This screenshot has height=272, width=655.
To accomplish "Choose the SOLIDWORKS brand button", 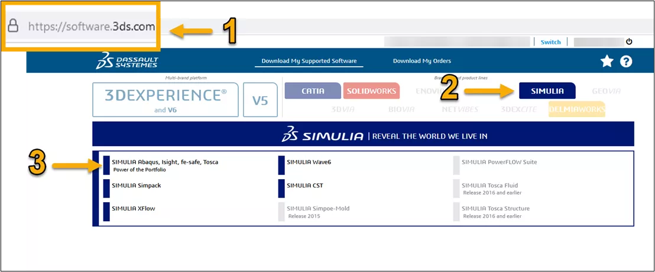I will (x=371, y=90).
